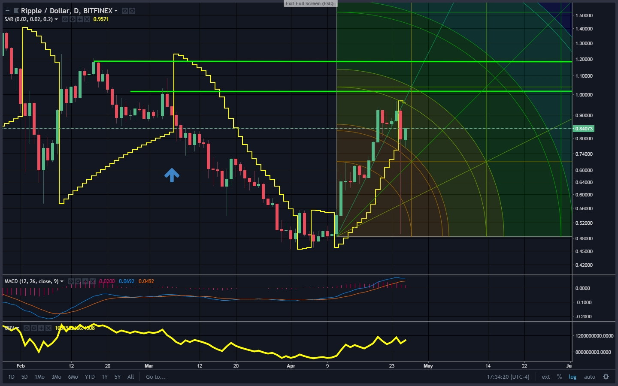Toggle the log scale option
This screenshot has height=386, width=618.
(x=573, y=377)
